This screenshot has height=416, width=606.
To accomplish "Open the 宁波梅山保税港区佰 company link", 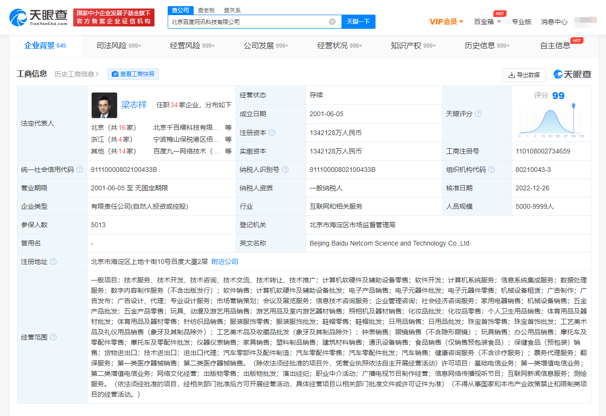I will [186, 139].
